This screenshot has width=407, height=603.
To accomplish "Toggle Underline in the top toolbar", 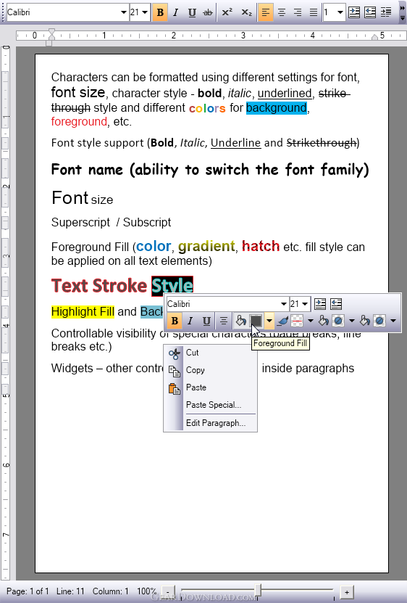I will 192,12.
